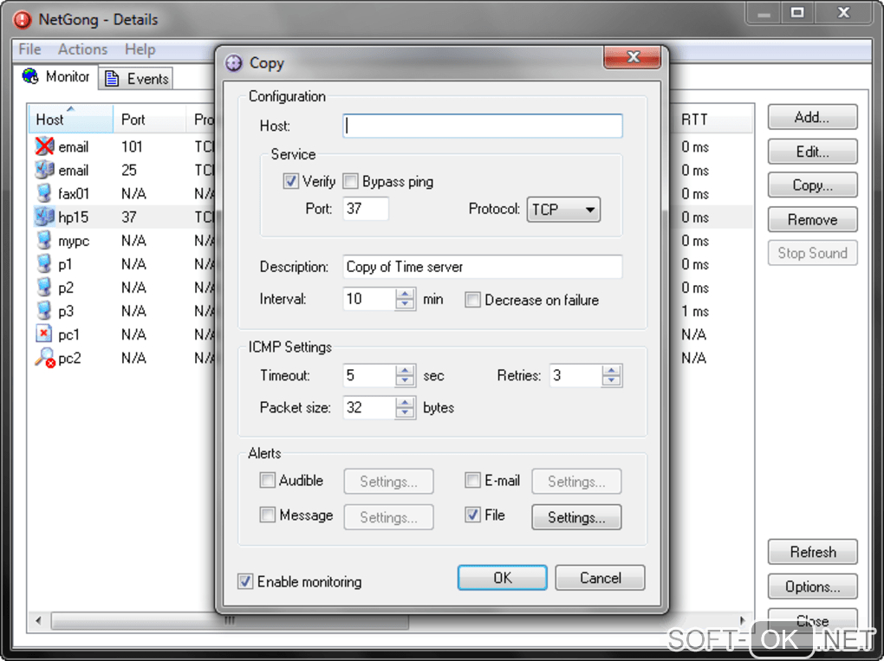The image size is (884, 661).
Task: Increase the Retries count
Action: [x=611, y=370]
